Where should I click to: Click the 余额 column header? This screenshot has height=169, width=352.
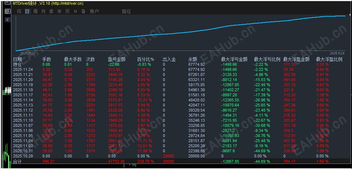[x=192, y=60]
